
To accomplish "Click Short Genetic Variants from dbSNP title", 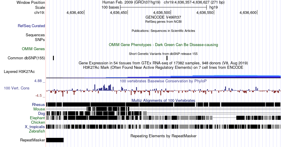I will [x=163, y=54].
